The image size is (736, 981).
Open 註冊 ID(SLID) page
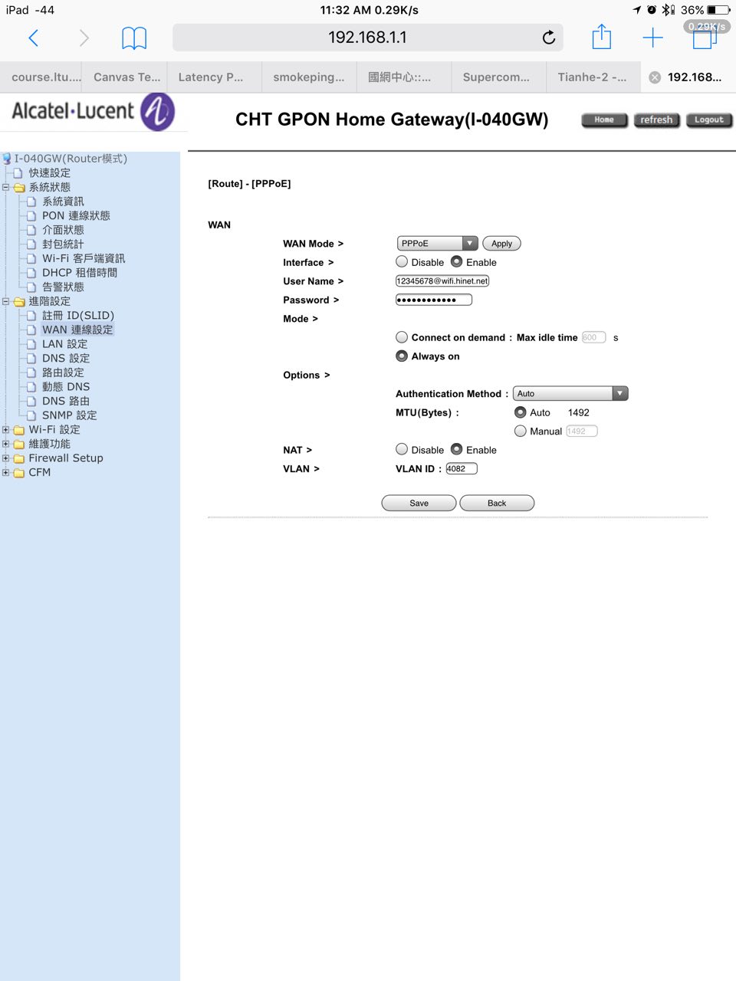click(78, 316)
